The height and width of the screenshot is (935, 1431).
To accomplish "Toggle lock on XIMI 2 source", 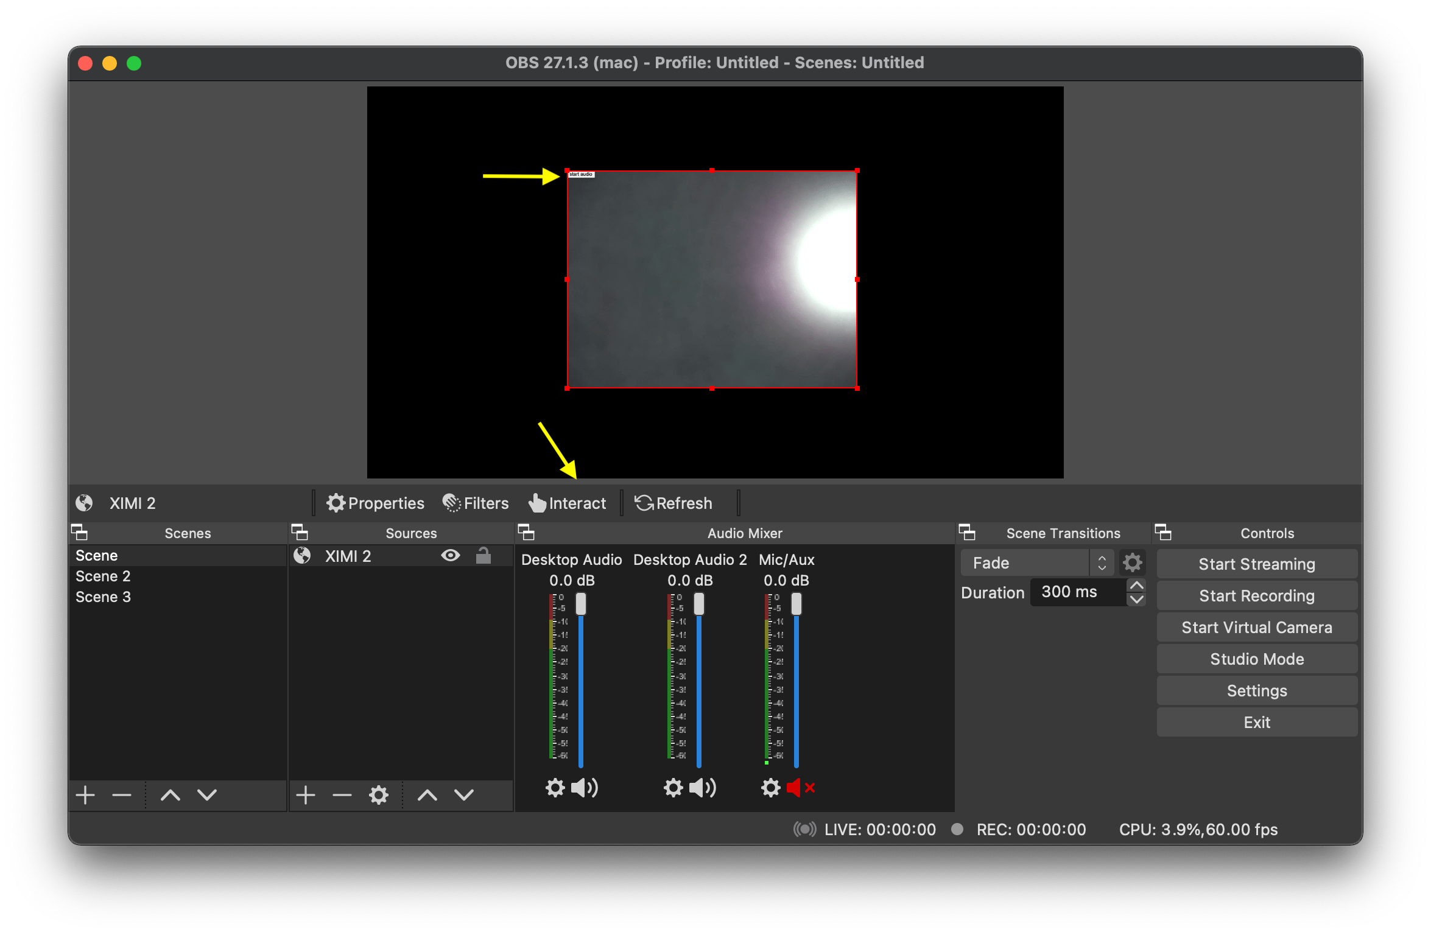I will (483, 556).
